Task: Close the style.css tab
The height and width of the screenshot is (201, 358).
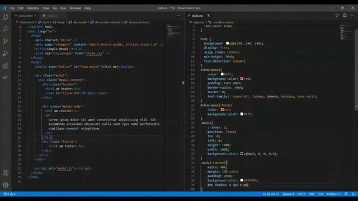Action: pyautogui.click(x=209, y=16)
